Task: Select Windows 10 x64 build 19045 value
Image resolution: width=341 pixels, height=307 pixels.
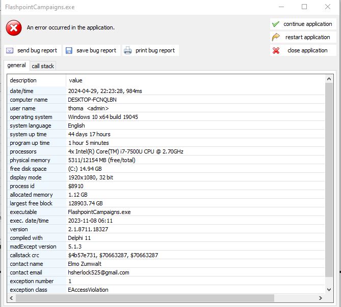Action: pyautogui.click(x=103, y=117)
